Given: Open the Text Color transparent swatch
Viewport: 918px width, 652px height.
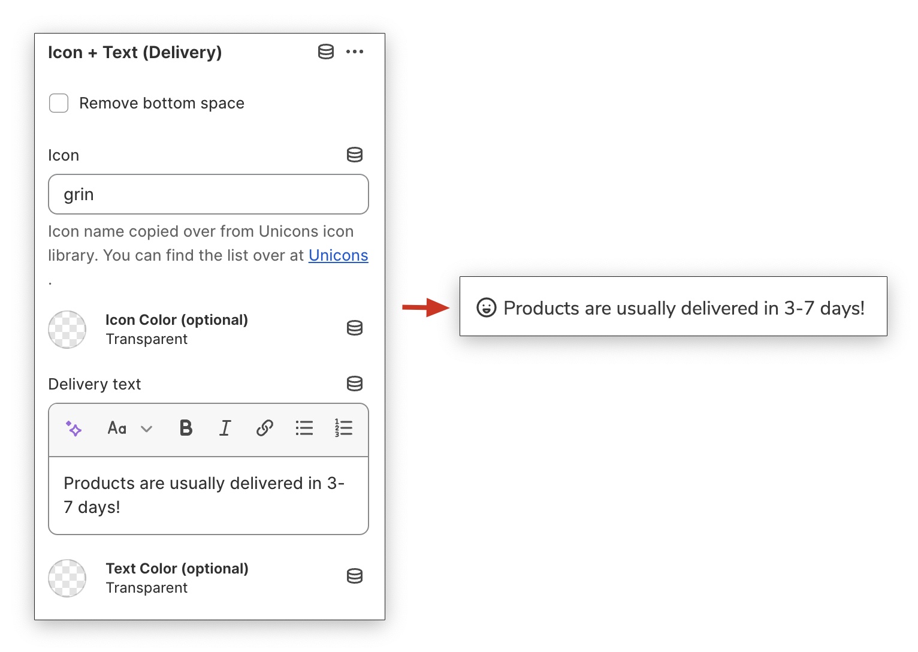Looking at the screenshot, I should [x=67, y=578].
